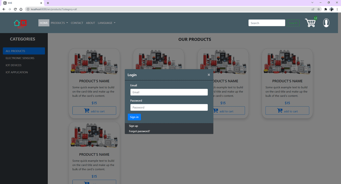341x184 pixels.
Task: View site information icon
Action: pyautogui.click(x=28, y=9)
